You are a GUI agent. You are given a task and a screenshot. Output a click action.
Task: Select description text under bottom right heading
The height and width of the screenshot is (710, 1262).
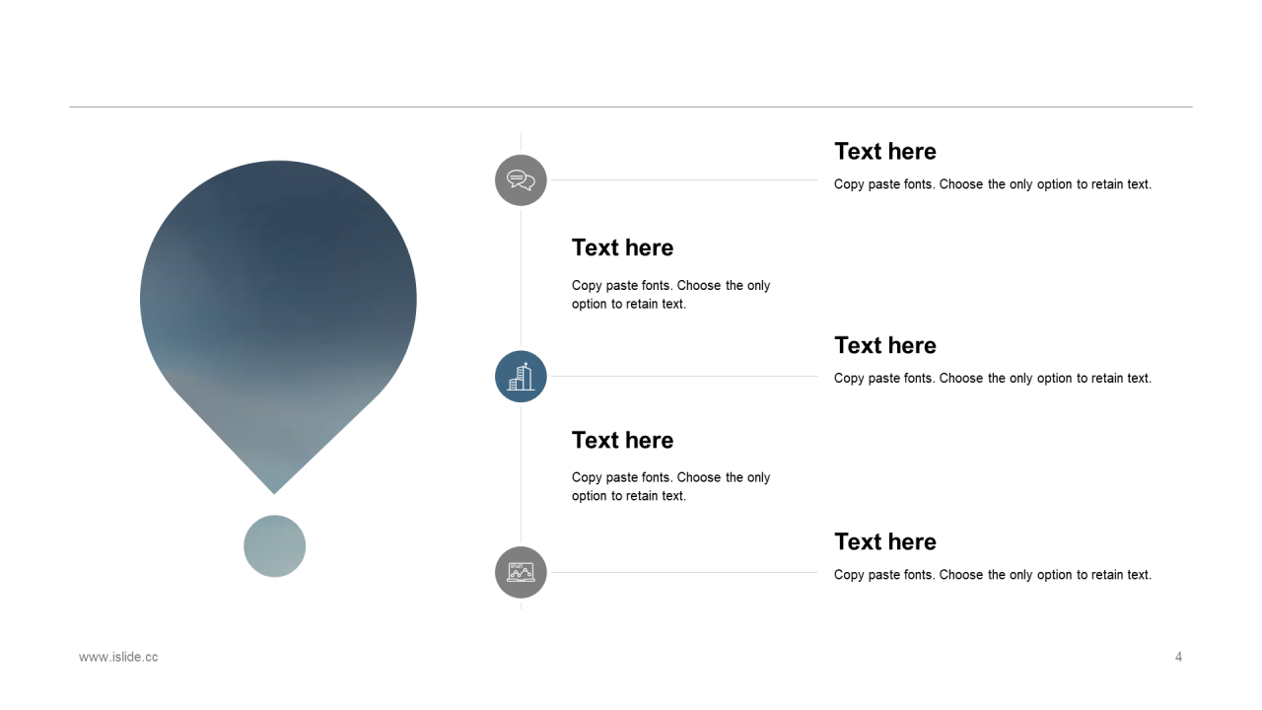(993, 575)
